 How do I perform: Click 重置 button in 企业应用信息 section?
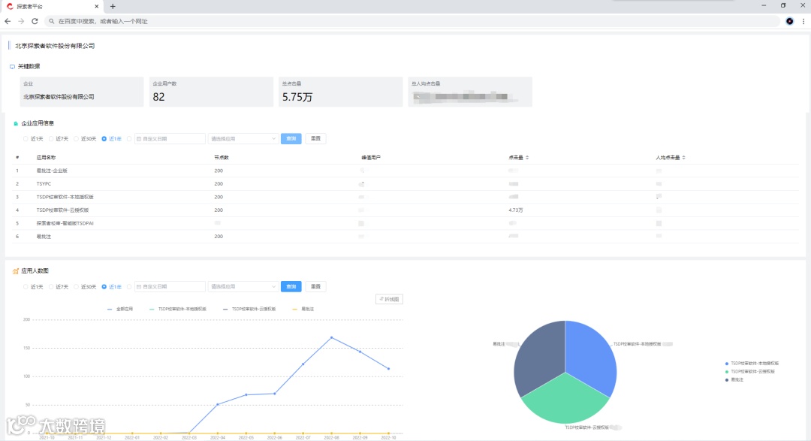point(315,139)
